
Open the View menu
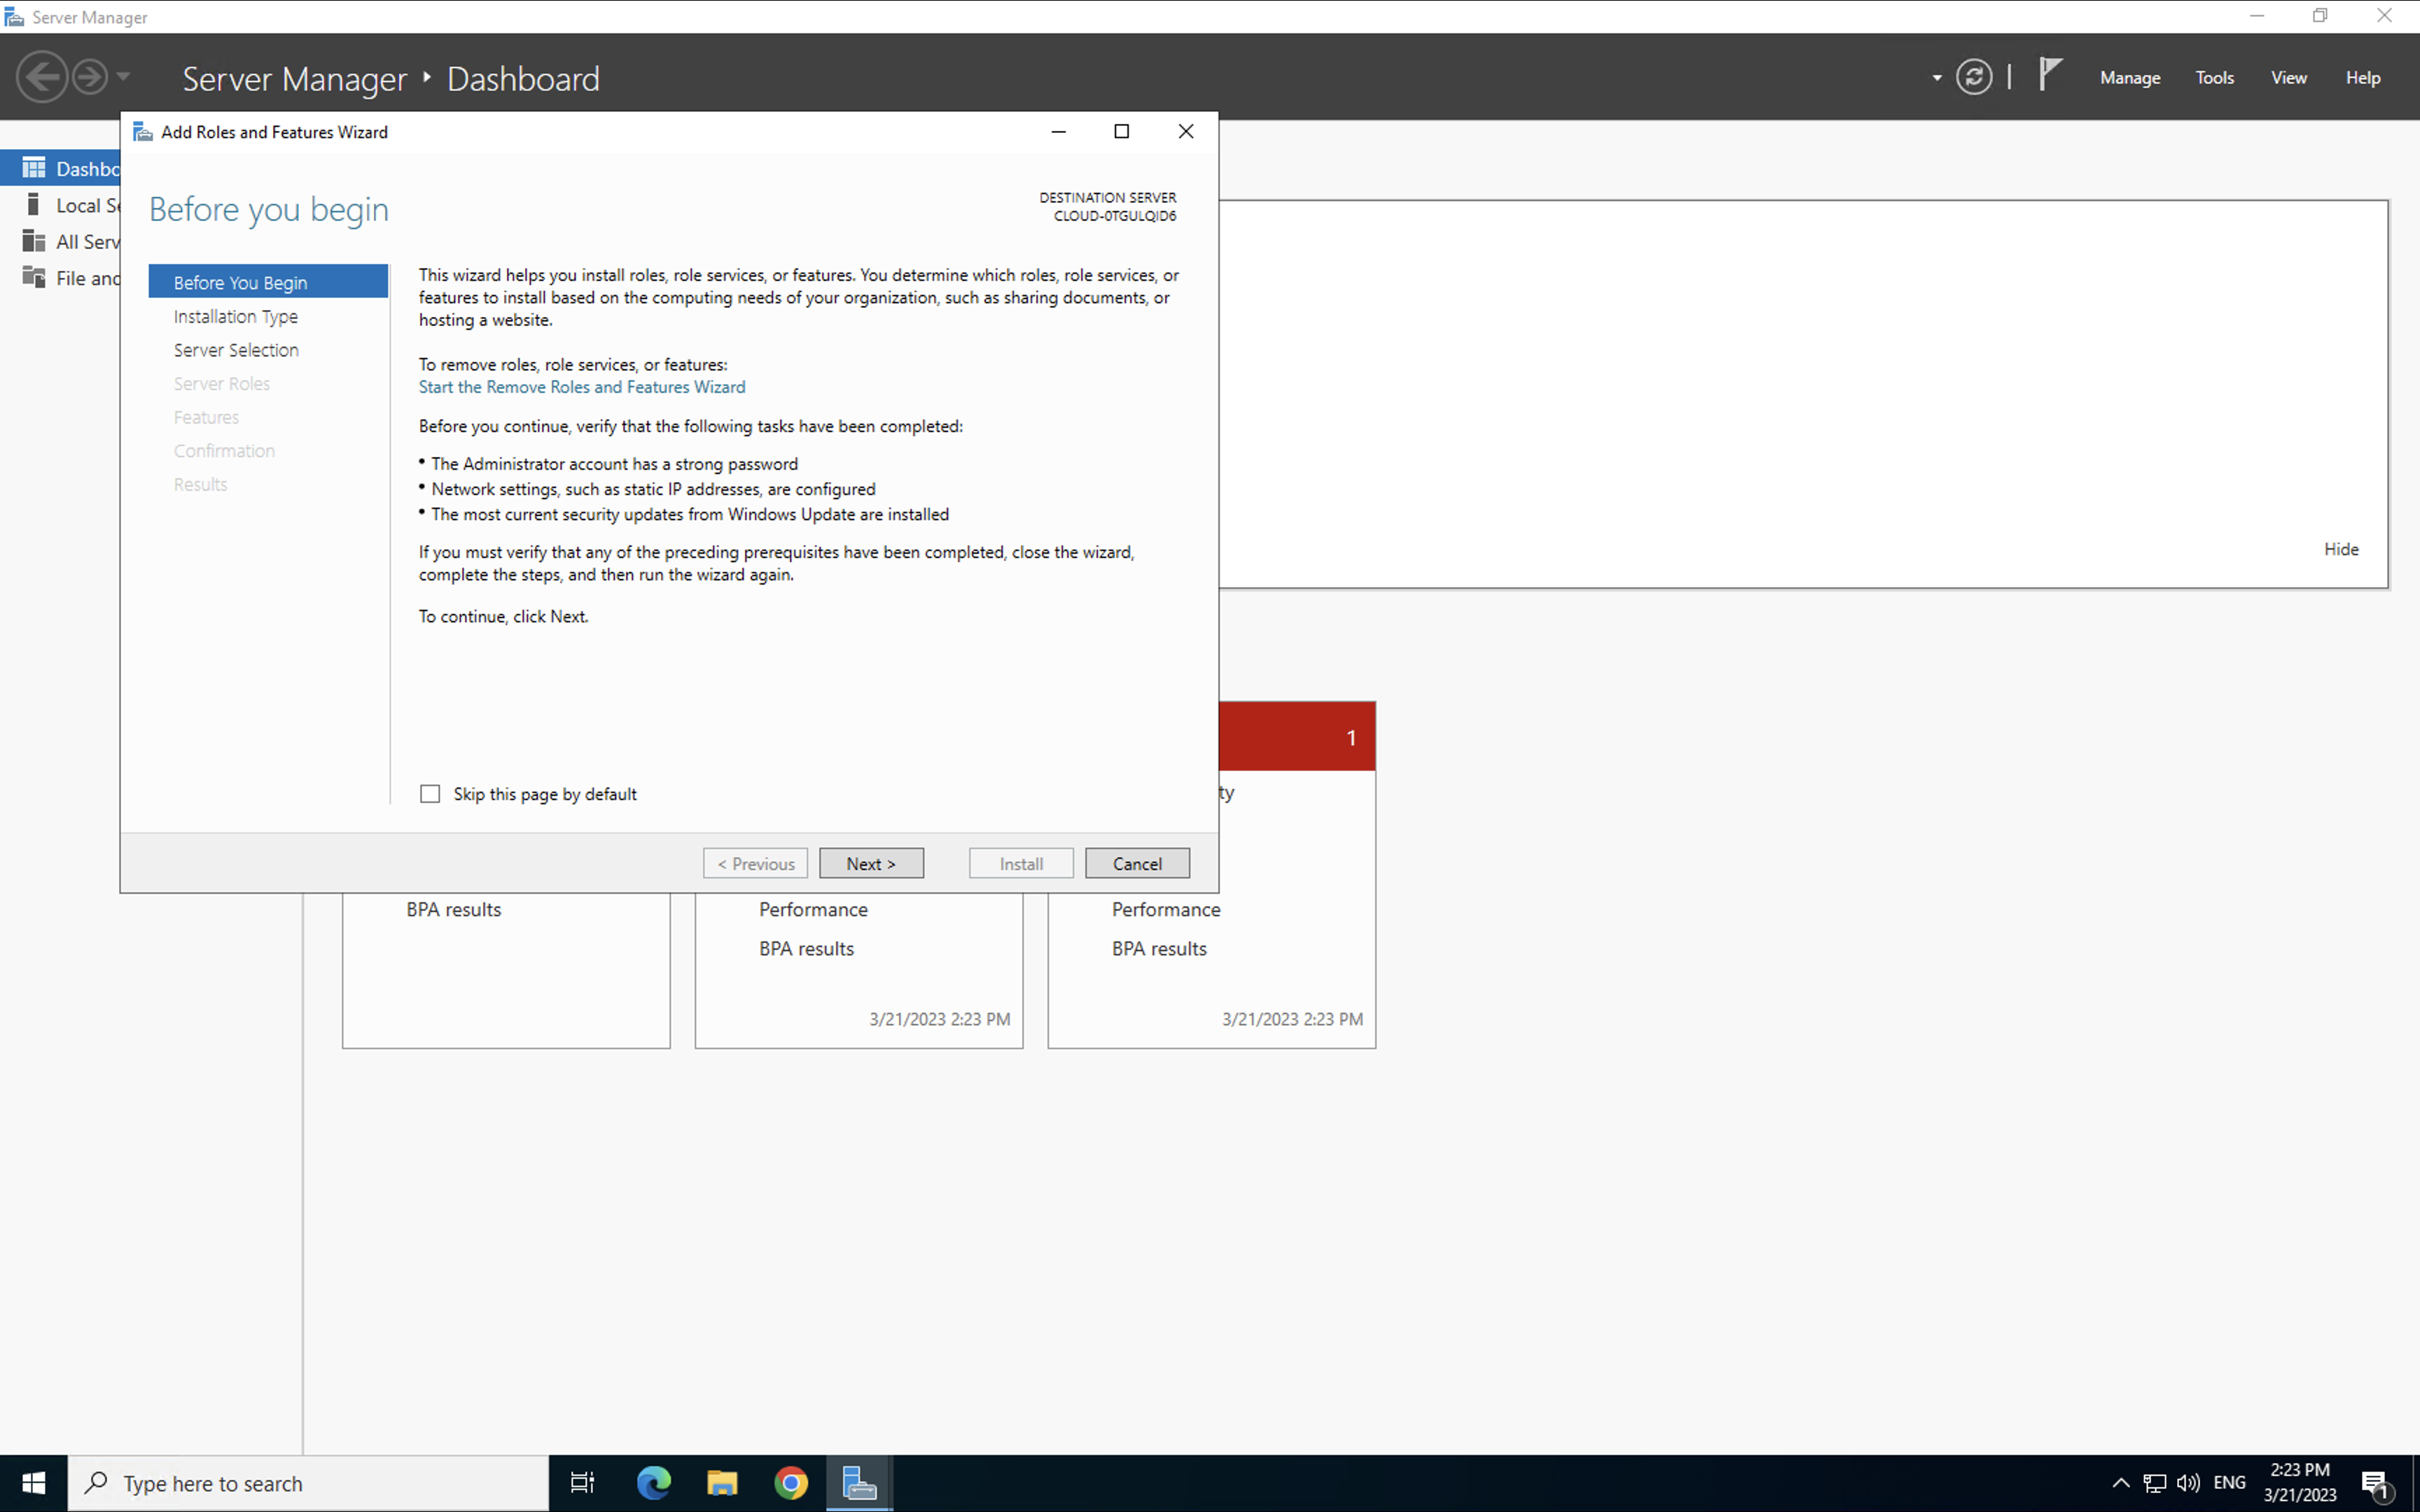tap(2288, 78)
